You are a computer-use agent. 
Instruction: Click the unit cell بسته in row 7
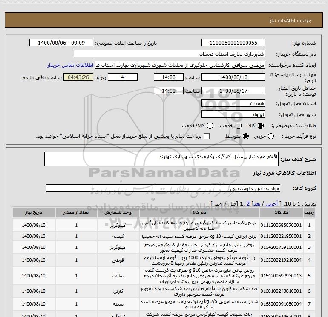[118, 304]
